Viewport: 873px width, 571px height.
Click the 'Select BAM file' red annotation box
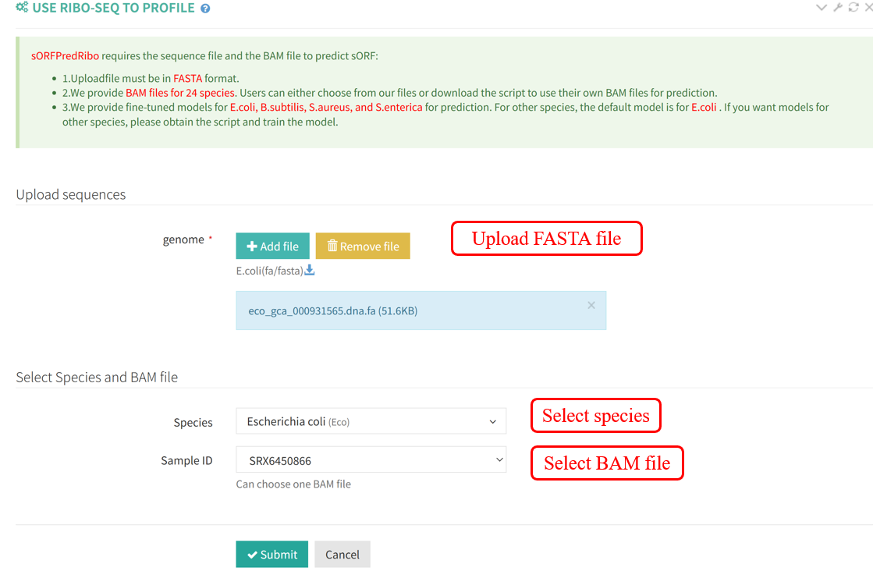606,463
